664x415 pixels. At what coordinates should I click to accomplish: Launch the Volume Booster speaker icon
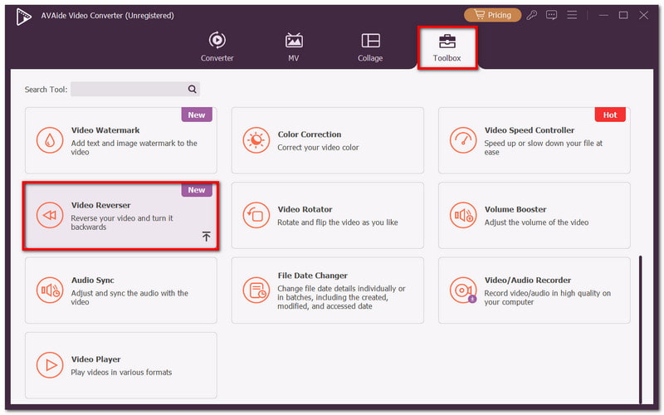pyautogui.click(x=463, y=216)
